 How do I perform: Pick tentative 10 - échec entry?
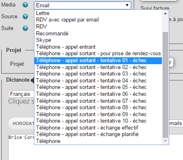point(98,121)
